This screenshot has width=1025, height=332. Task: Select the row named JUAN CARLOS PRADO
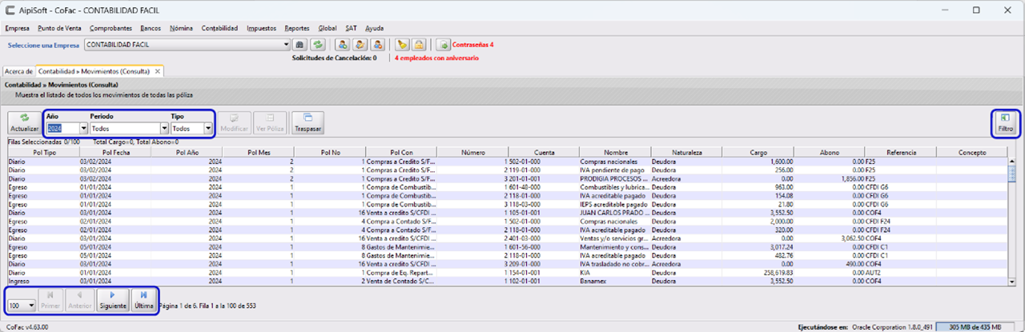(x=508, y=213)
